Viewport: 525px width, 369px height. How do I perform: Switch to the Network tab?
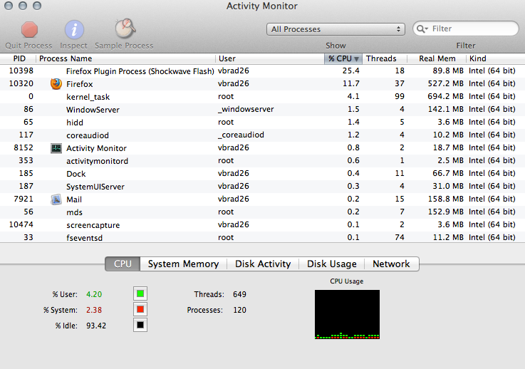coord(391,264)
